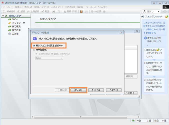Screen dimensions: 169x125
Task: Open the ツール(L) menu
Action: (90, 7)
